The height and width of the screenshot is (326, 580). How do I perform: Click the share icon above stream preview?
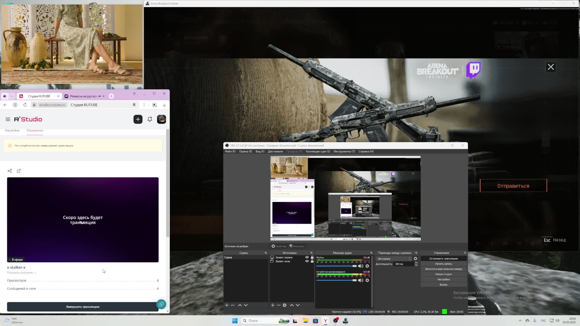(x=10, y=171)
